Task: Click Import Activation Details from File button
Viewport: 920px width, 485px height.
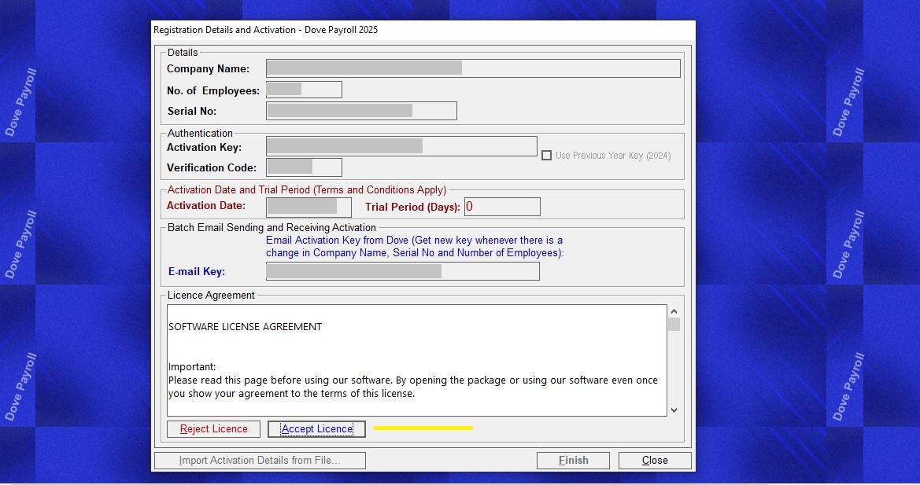Action: tap(260, 461)
